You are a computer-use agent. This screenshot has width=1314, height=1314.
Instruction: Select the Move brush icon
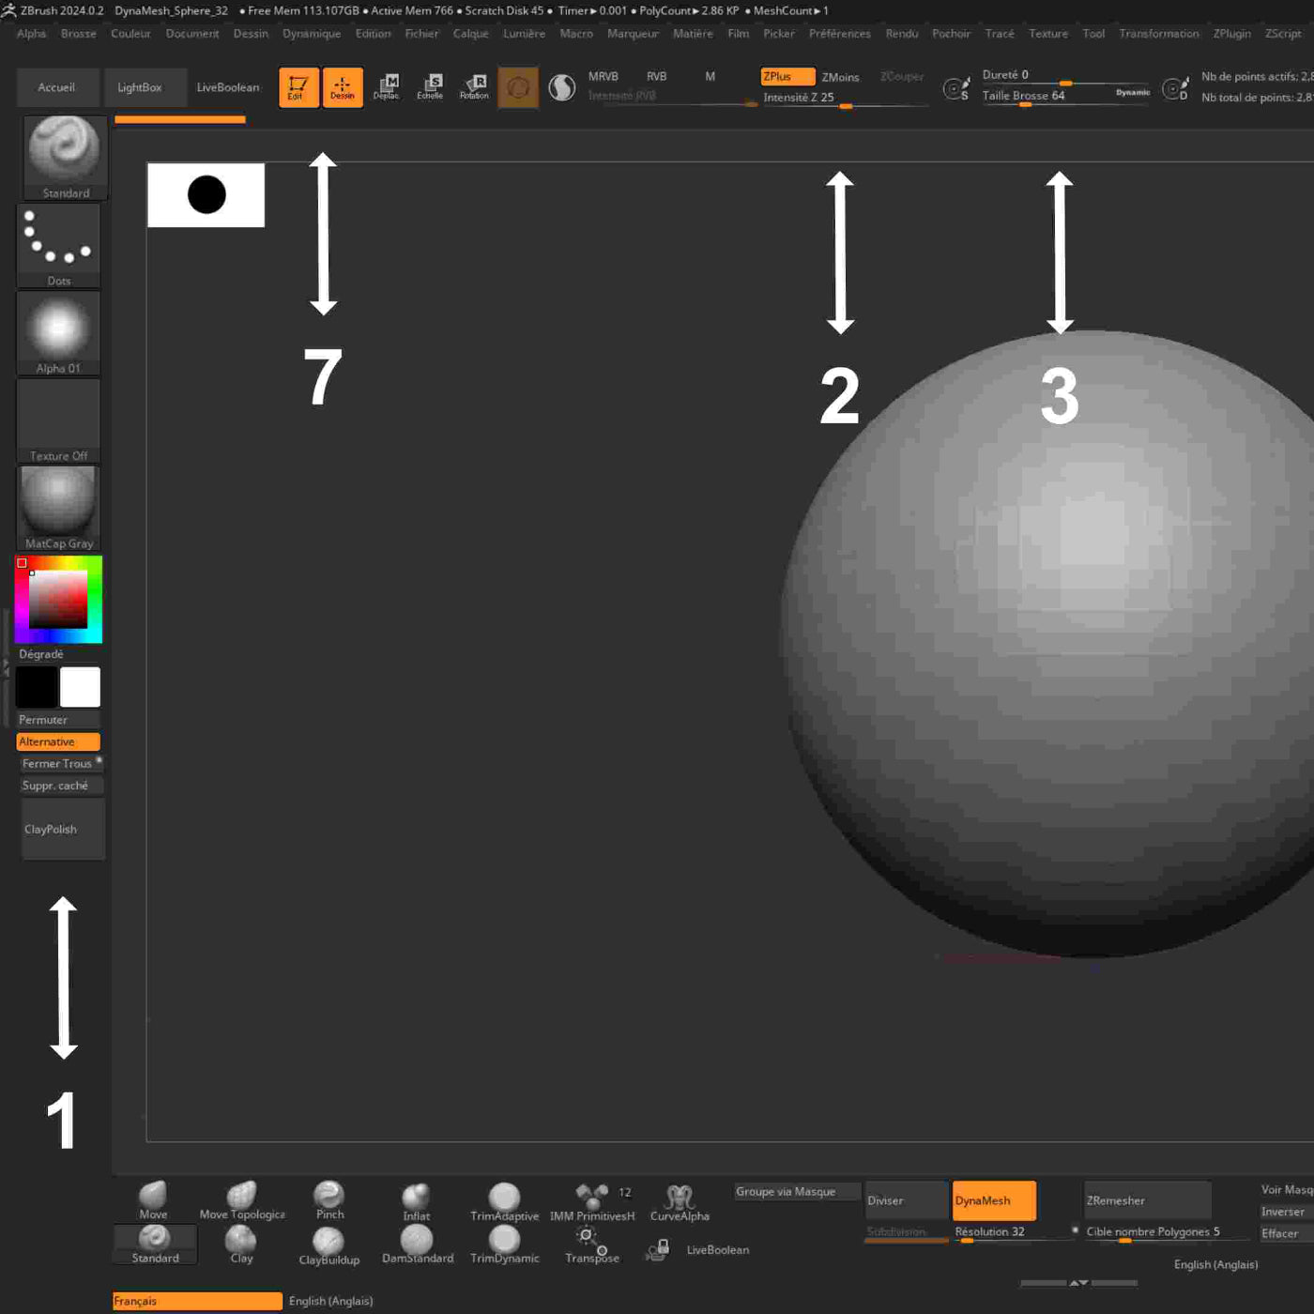tap(153, 1196)
